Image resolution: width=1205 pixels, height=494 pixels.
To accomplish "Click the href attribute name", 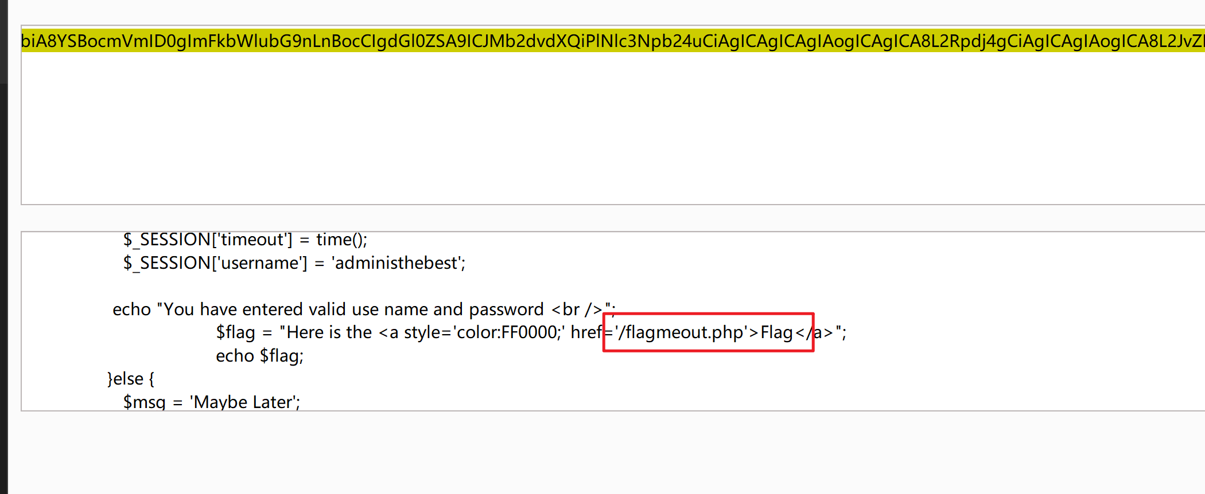I will (x=586, y=332).
